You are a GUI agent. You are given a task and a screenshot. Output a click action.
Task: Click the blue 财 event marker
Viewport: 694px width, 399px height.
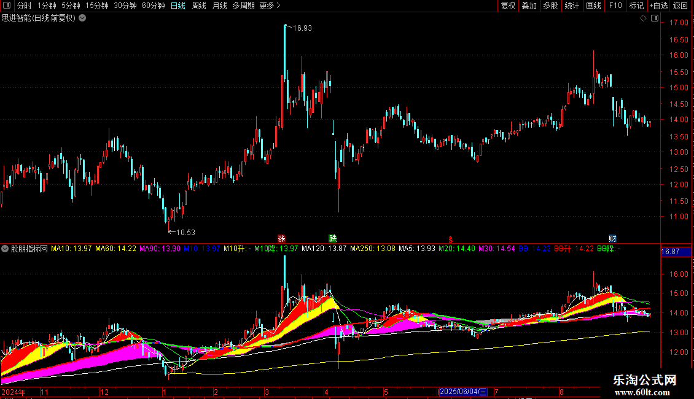point(612,238)
